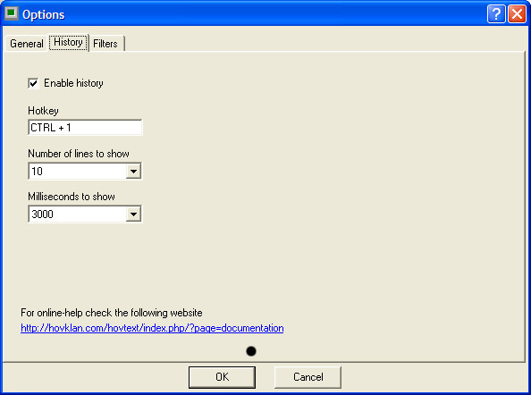Click the value 3000 in the milliseconds combo box

42,214
